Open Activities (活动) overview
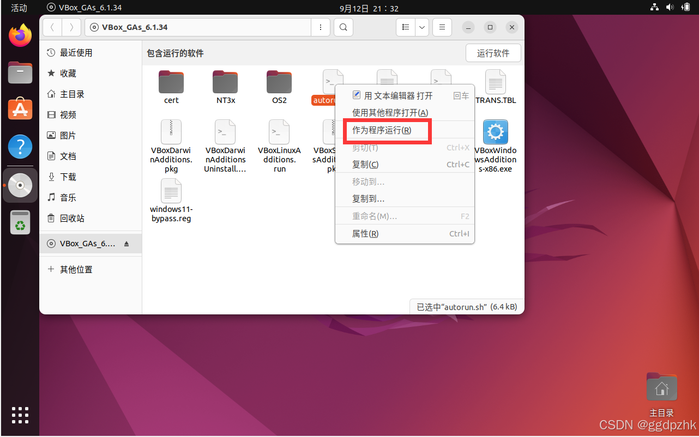The image size is (699, 437). [x=19, y=8]
